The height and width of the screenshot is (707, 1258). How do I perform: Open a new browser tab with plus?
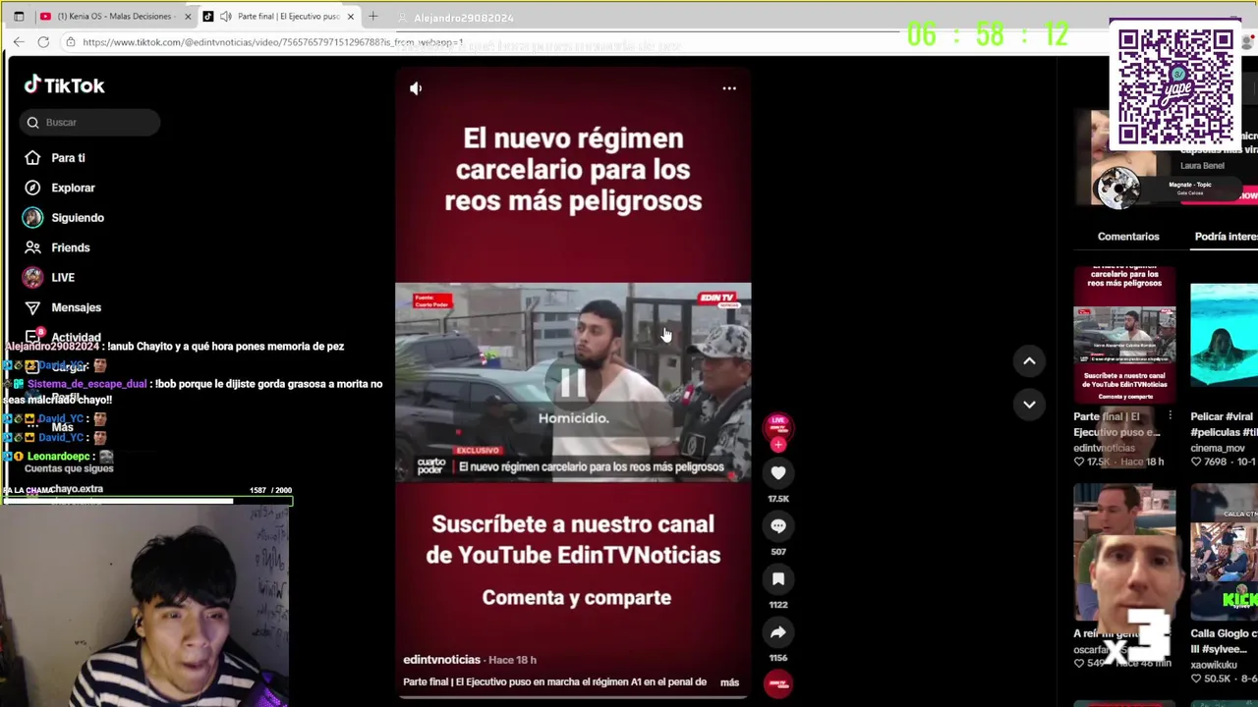(x=373, y=17)
